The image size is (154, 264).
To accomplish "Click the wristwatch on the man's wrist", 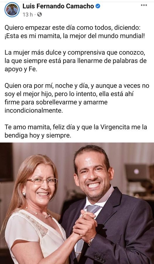I will (91, 242).
